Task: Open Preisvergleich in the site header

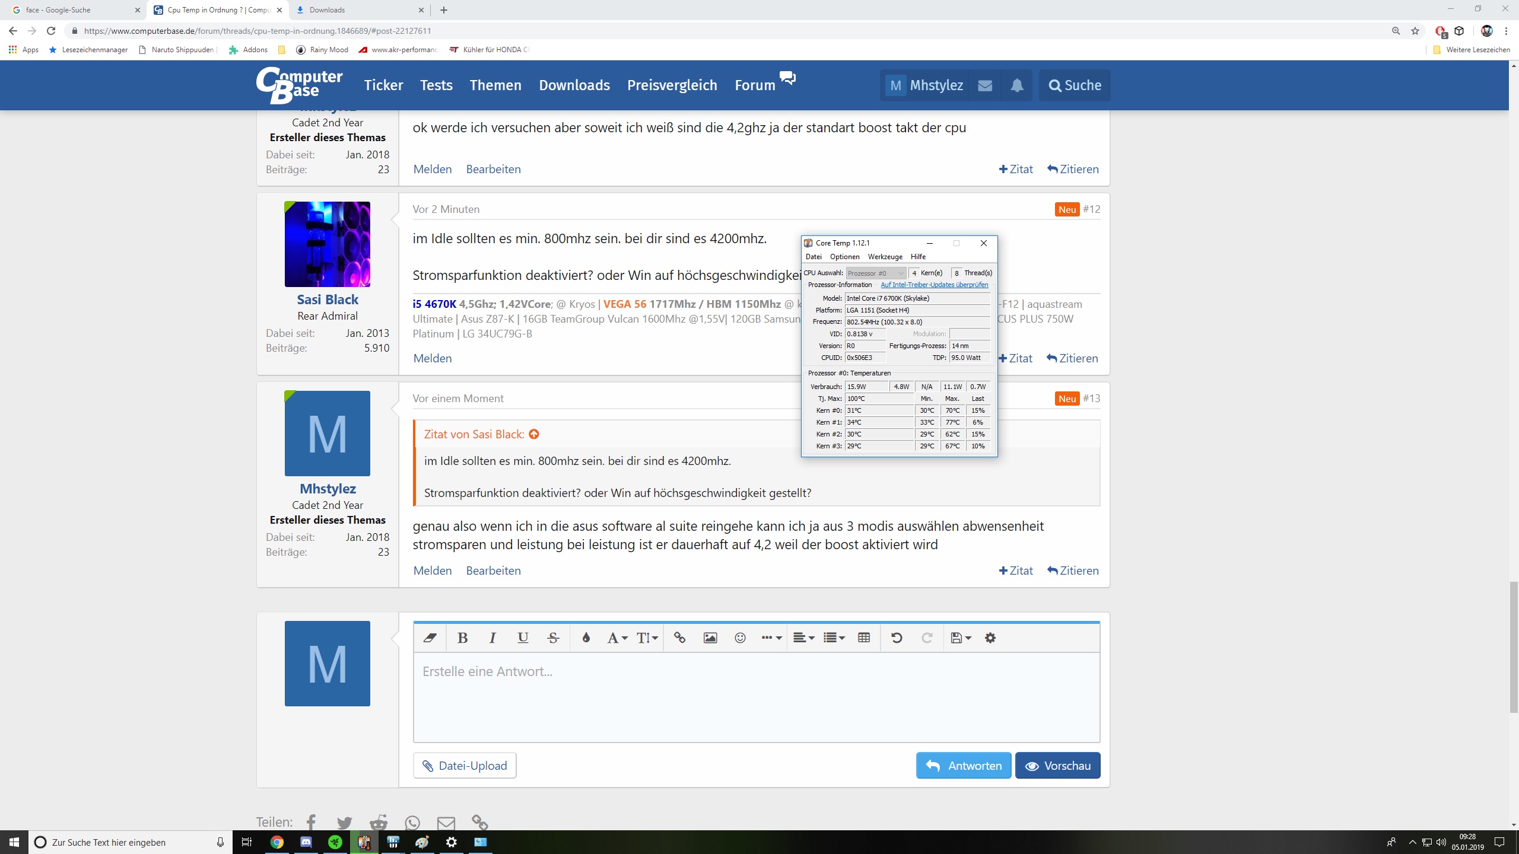Action: point(672,85)
